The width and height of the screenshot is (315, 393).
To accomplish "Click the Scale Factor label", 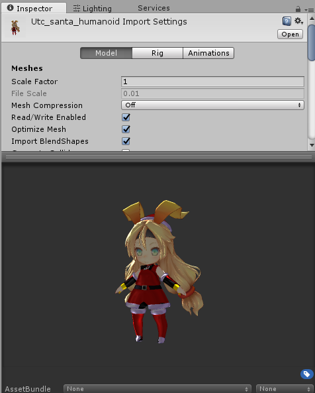I will pyautogui.click(x=34, y=82).
